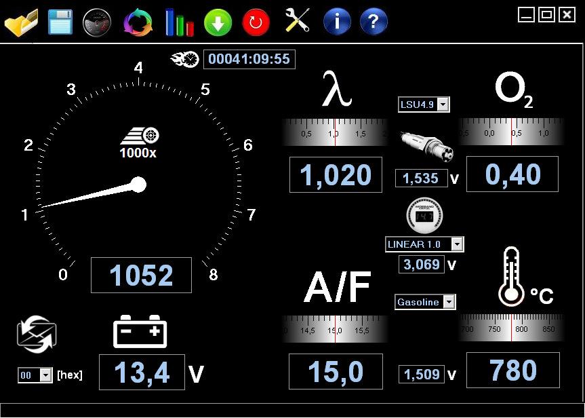The image size is (585, 418).
Task: Click the oxygen sensor probe image
Action: click(427, 147)
